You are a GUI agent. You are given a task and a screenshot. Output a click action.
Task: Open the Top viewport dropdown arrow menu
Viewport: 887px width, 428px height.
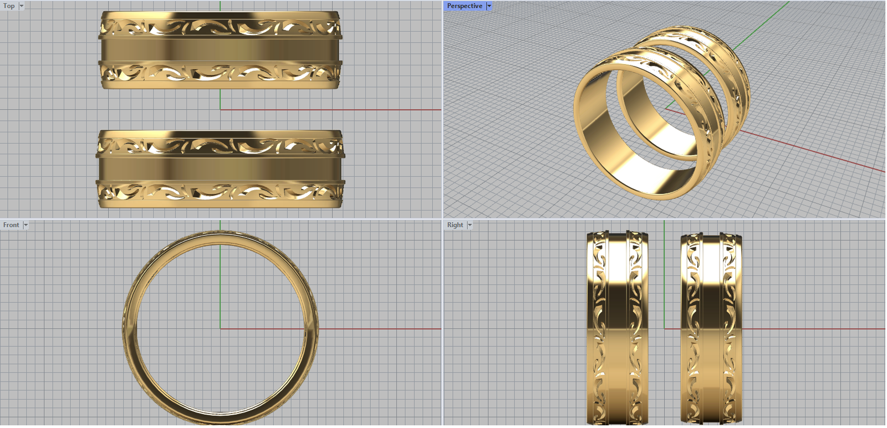[x=22, y=6]
